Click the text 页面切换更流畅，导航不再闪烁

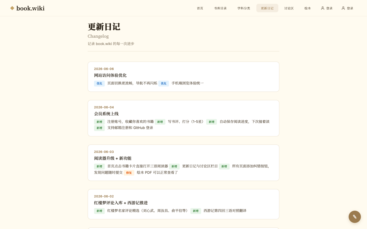pos(132,83)
